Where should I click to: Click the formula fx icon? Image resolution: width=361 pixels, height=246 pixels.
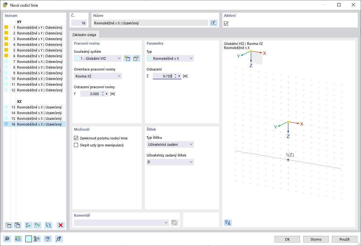point(59,239)
